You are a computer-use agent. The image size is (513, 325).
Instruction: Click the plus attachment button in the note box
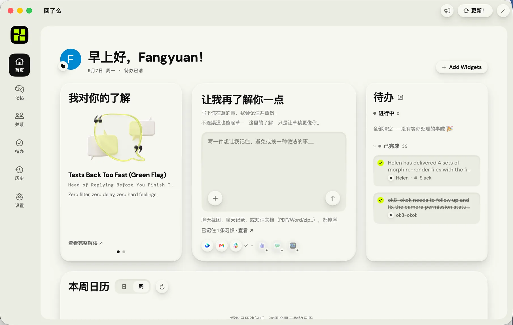pyautogui.click(x=215, y=198)
